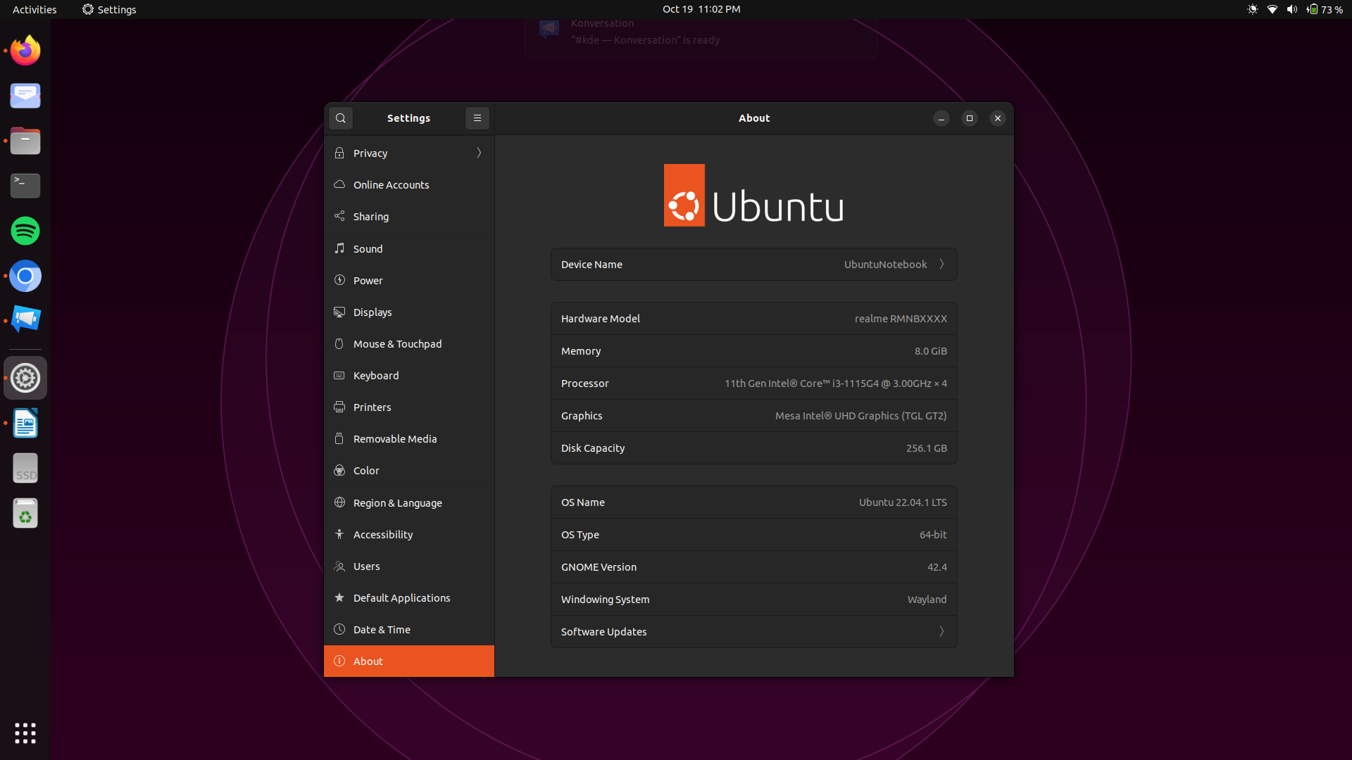Click the Show Applications grid icon
The height and width of the screenshot is (760, 1352).
(25, 733)
